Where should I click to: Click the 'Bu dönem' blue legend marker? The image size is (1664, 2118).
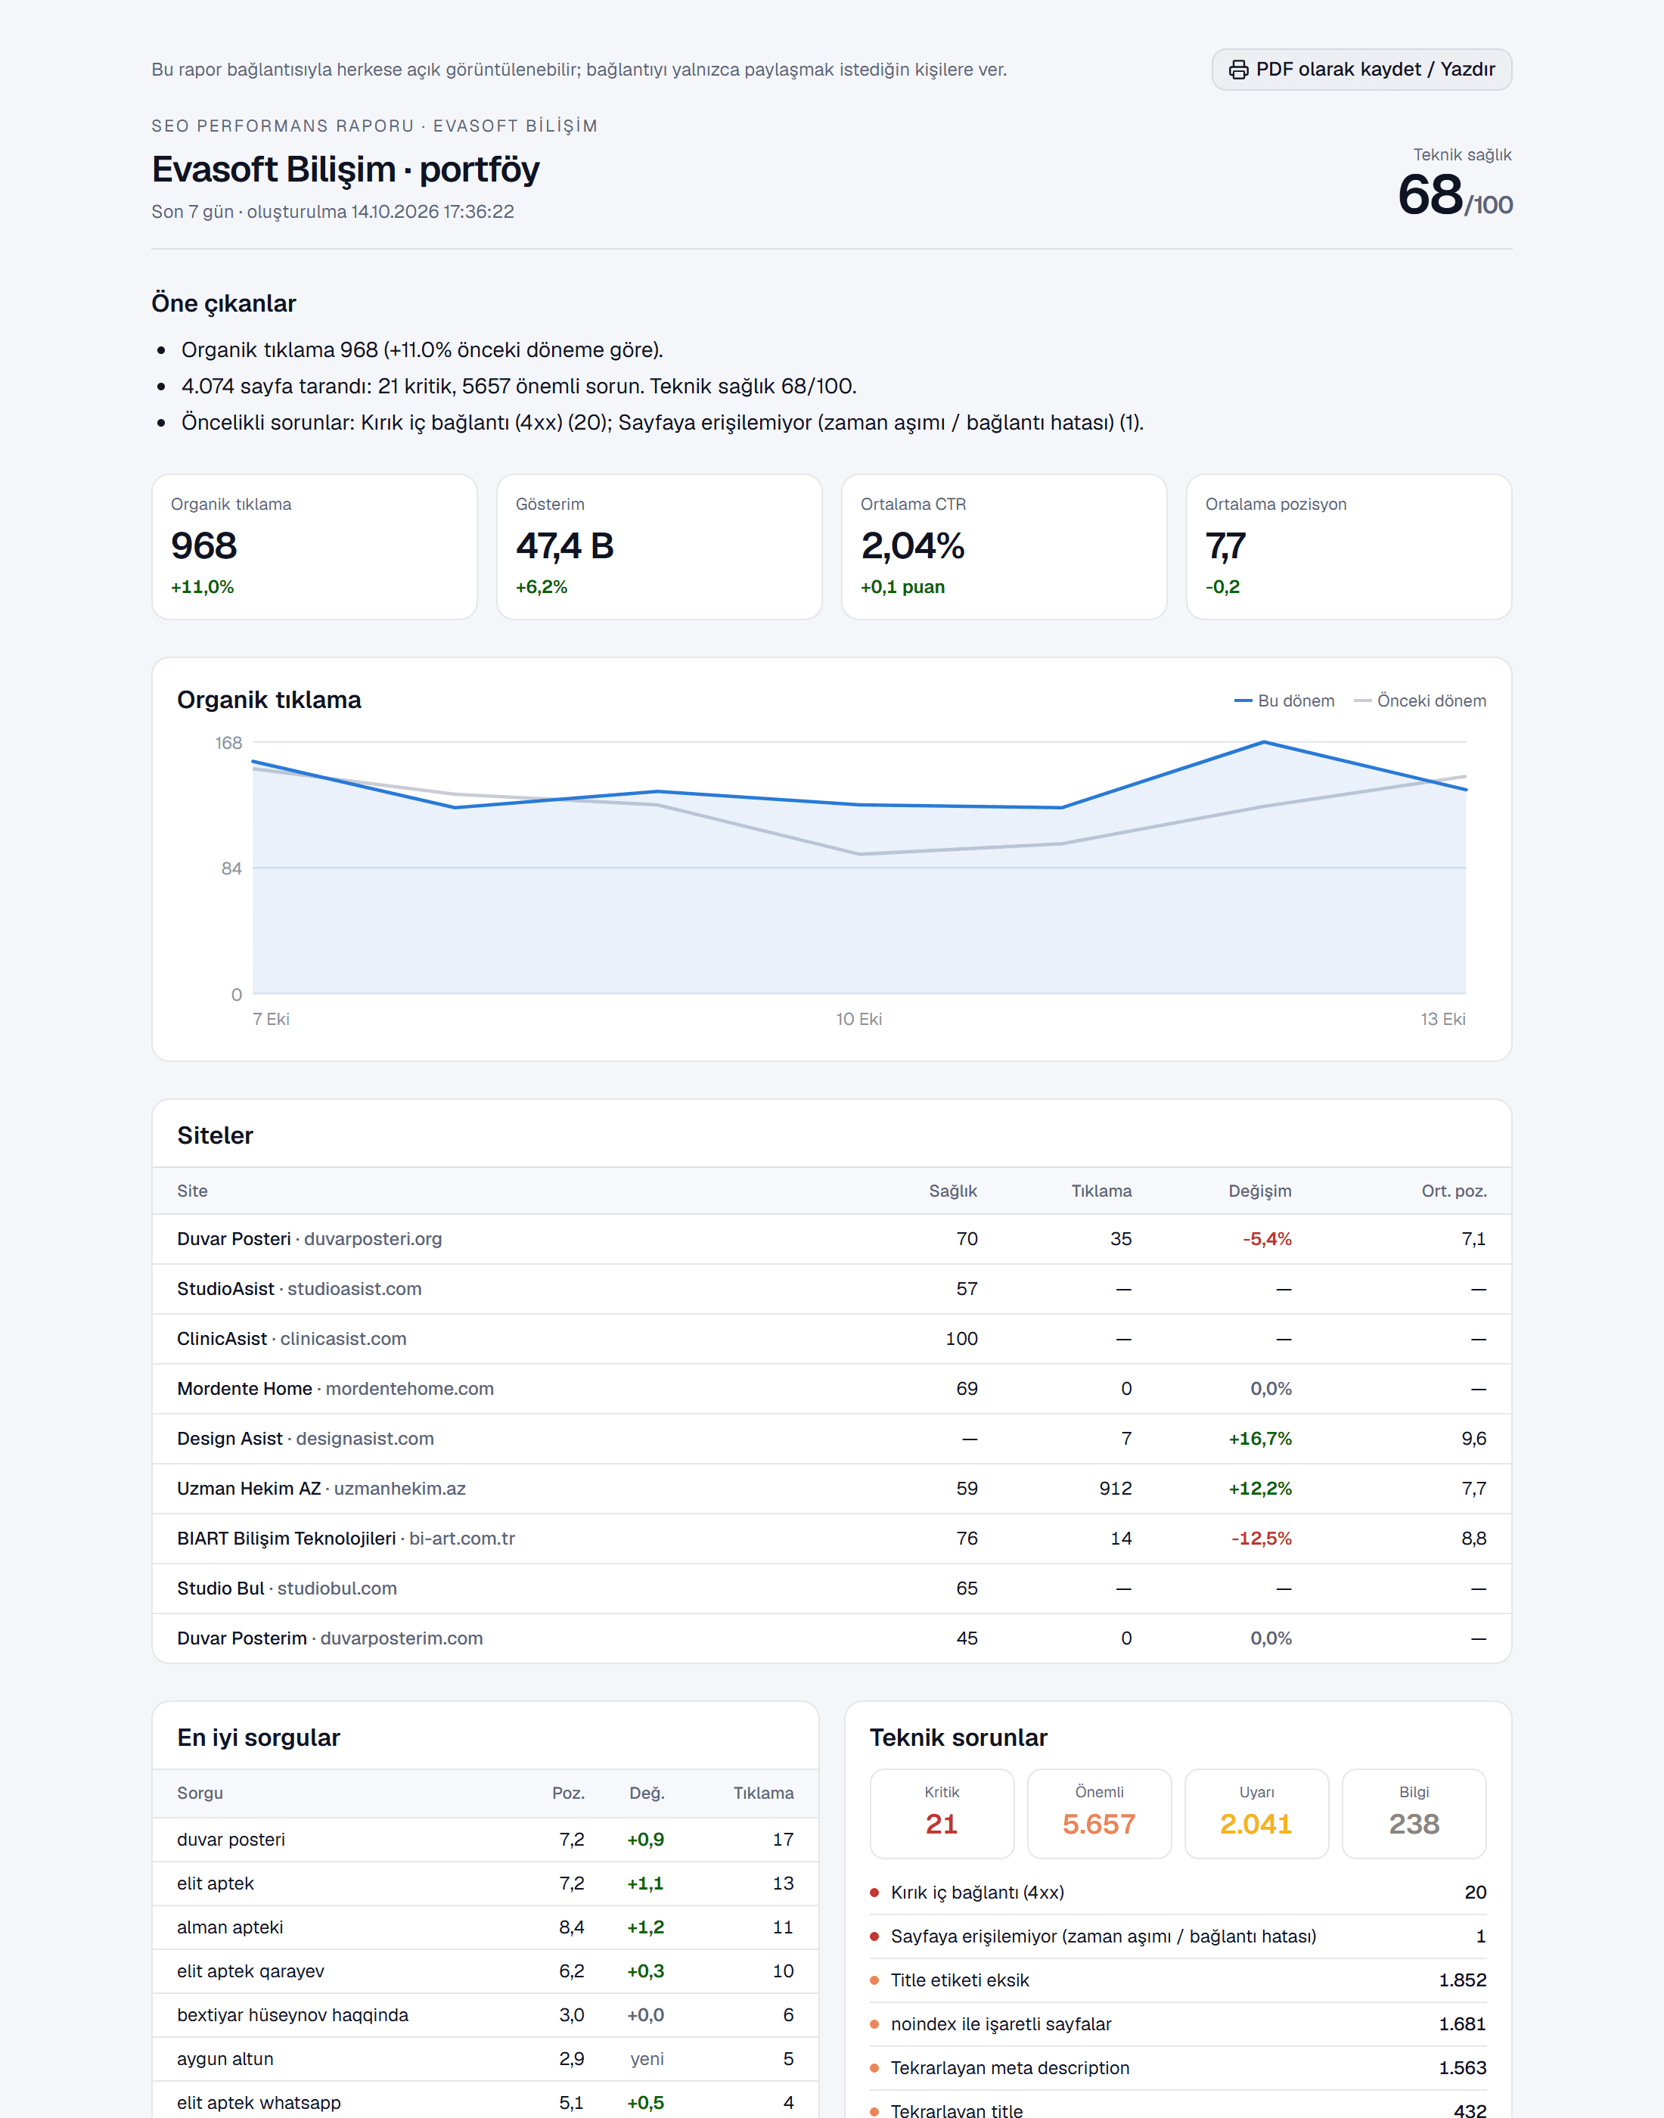click(1242, 700)
